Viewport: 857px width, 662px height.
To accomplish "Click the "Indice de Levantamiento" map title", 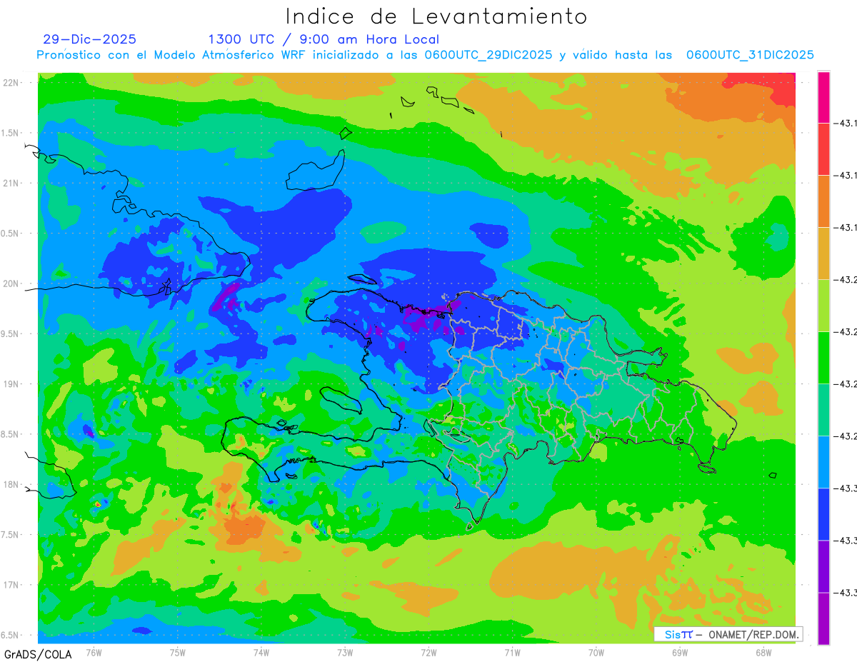I will (x=436, y=16).
